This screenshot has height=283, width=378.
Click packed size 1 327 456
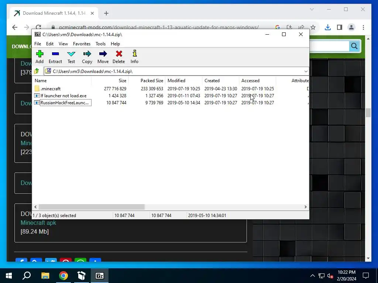[154, 95]
